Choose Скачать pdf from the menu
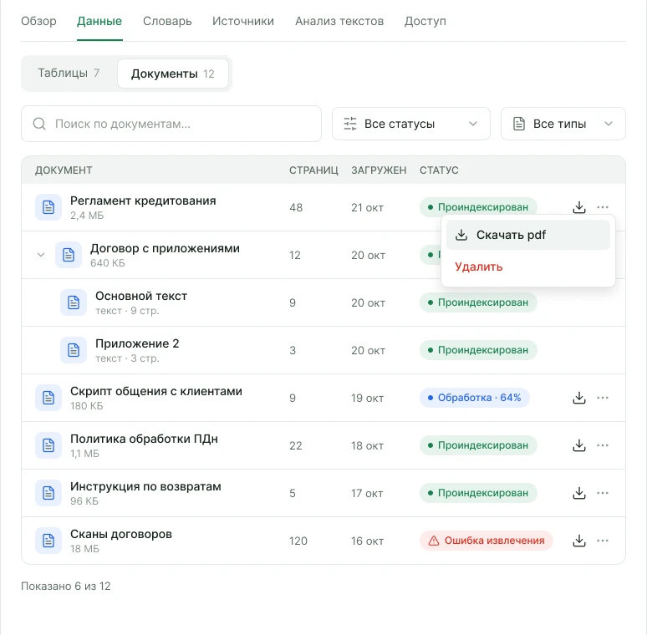 coord(528,235)
